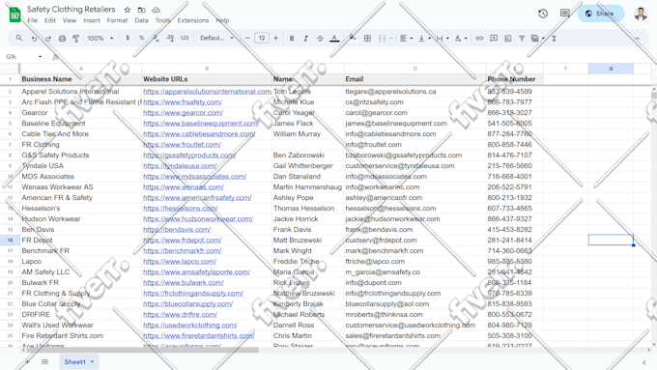Toggle italic formatting

[x=306, y=39]
